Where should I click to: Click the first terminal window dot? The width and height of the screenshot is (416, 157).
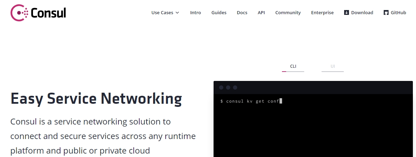click(x=221, y=87)
